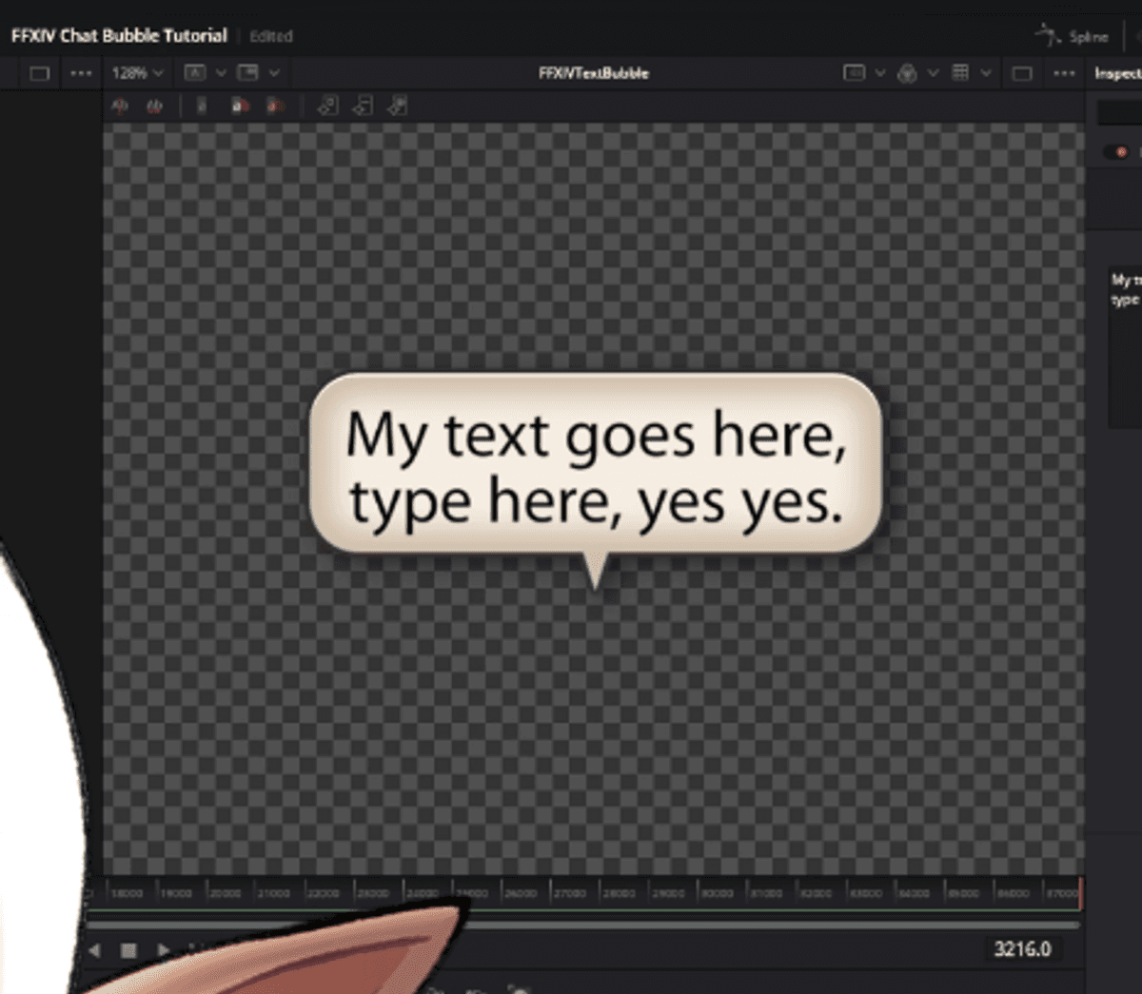The width and height of the screenshot is (1142, 994).
Task: Click the first tagged page icon in viewer toolbar
Action: click(327, 107)
